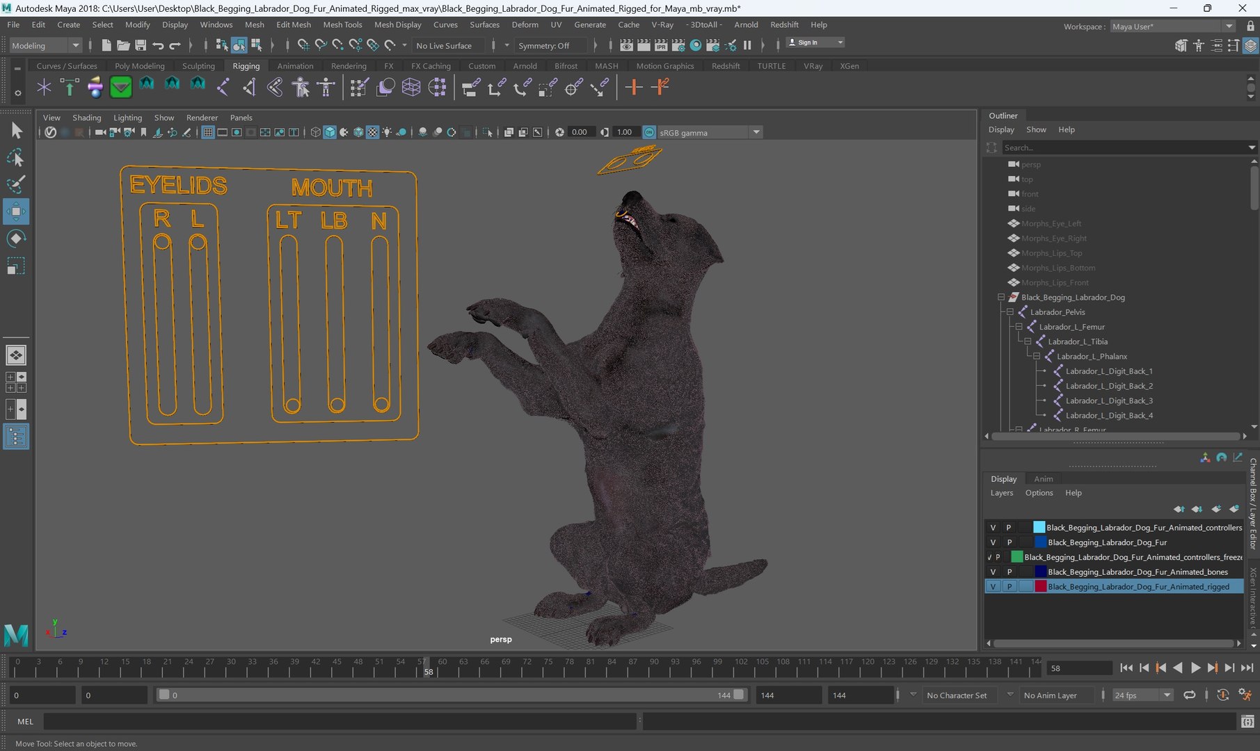Click the Create Lattice shelf icon

(411, 87)
